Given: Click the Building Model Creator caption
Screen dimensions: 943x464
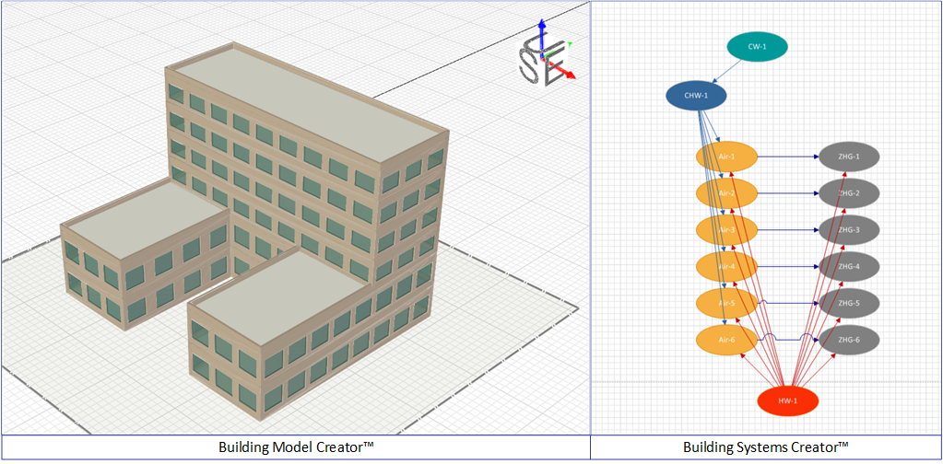Looking at the screenshot, I should pos(297,447).
